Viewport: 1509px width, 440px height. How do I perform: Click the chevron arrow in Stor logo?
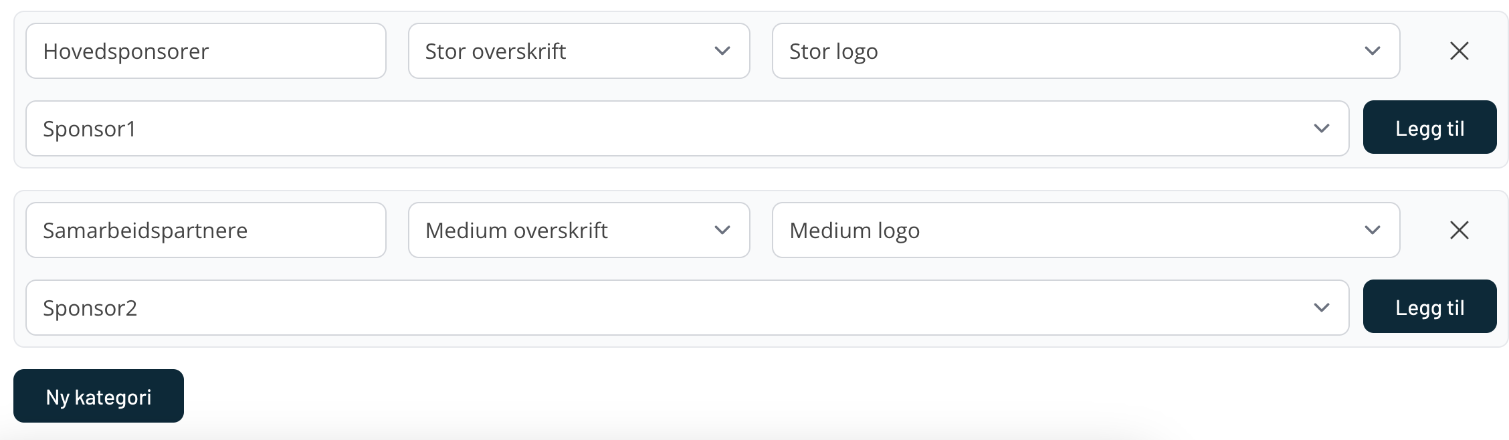pyautogui.click(x=1372, y=51)
